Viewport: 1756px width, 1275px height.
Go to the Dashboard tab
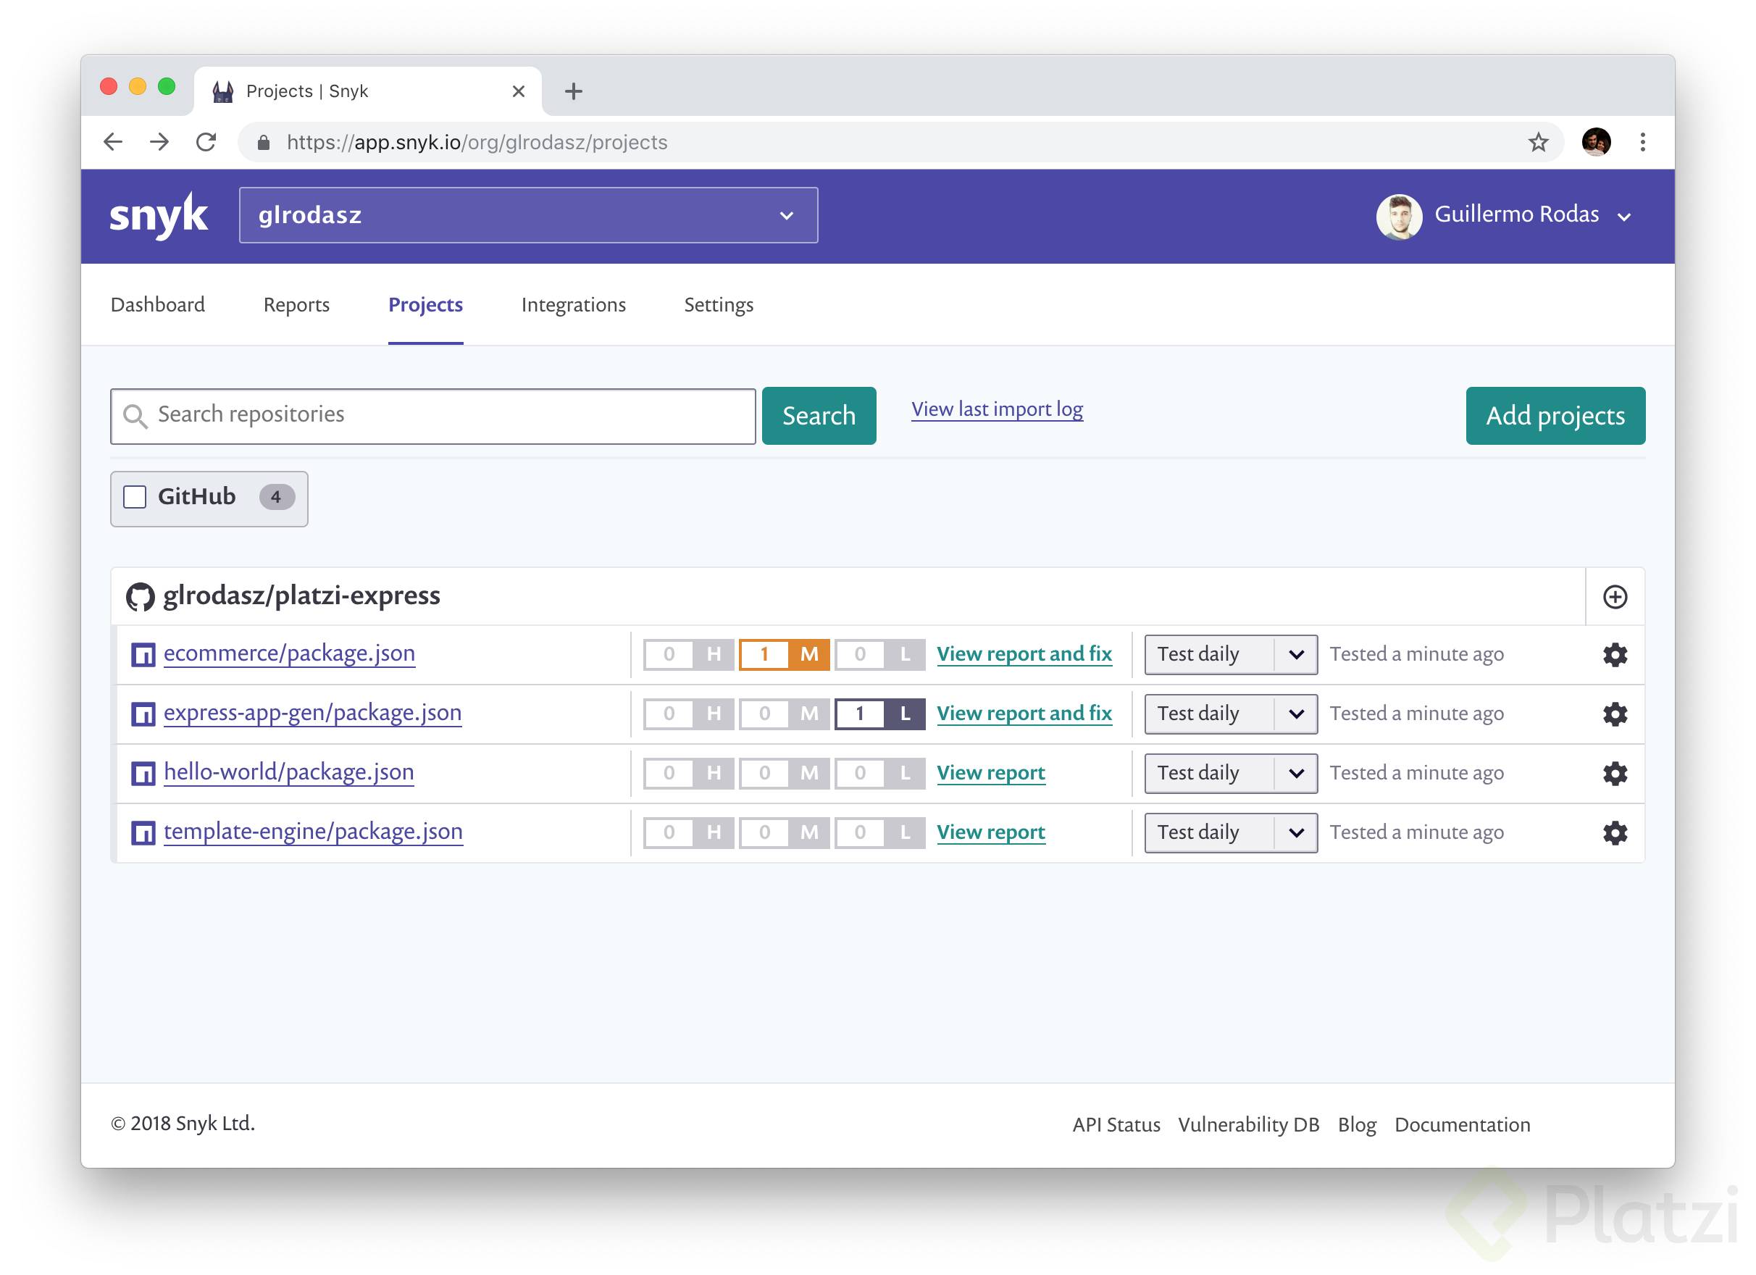[158, 305]
